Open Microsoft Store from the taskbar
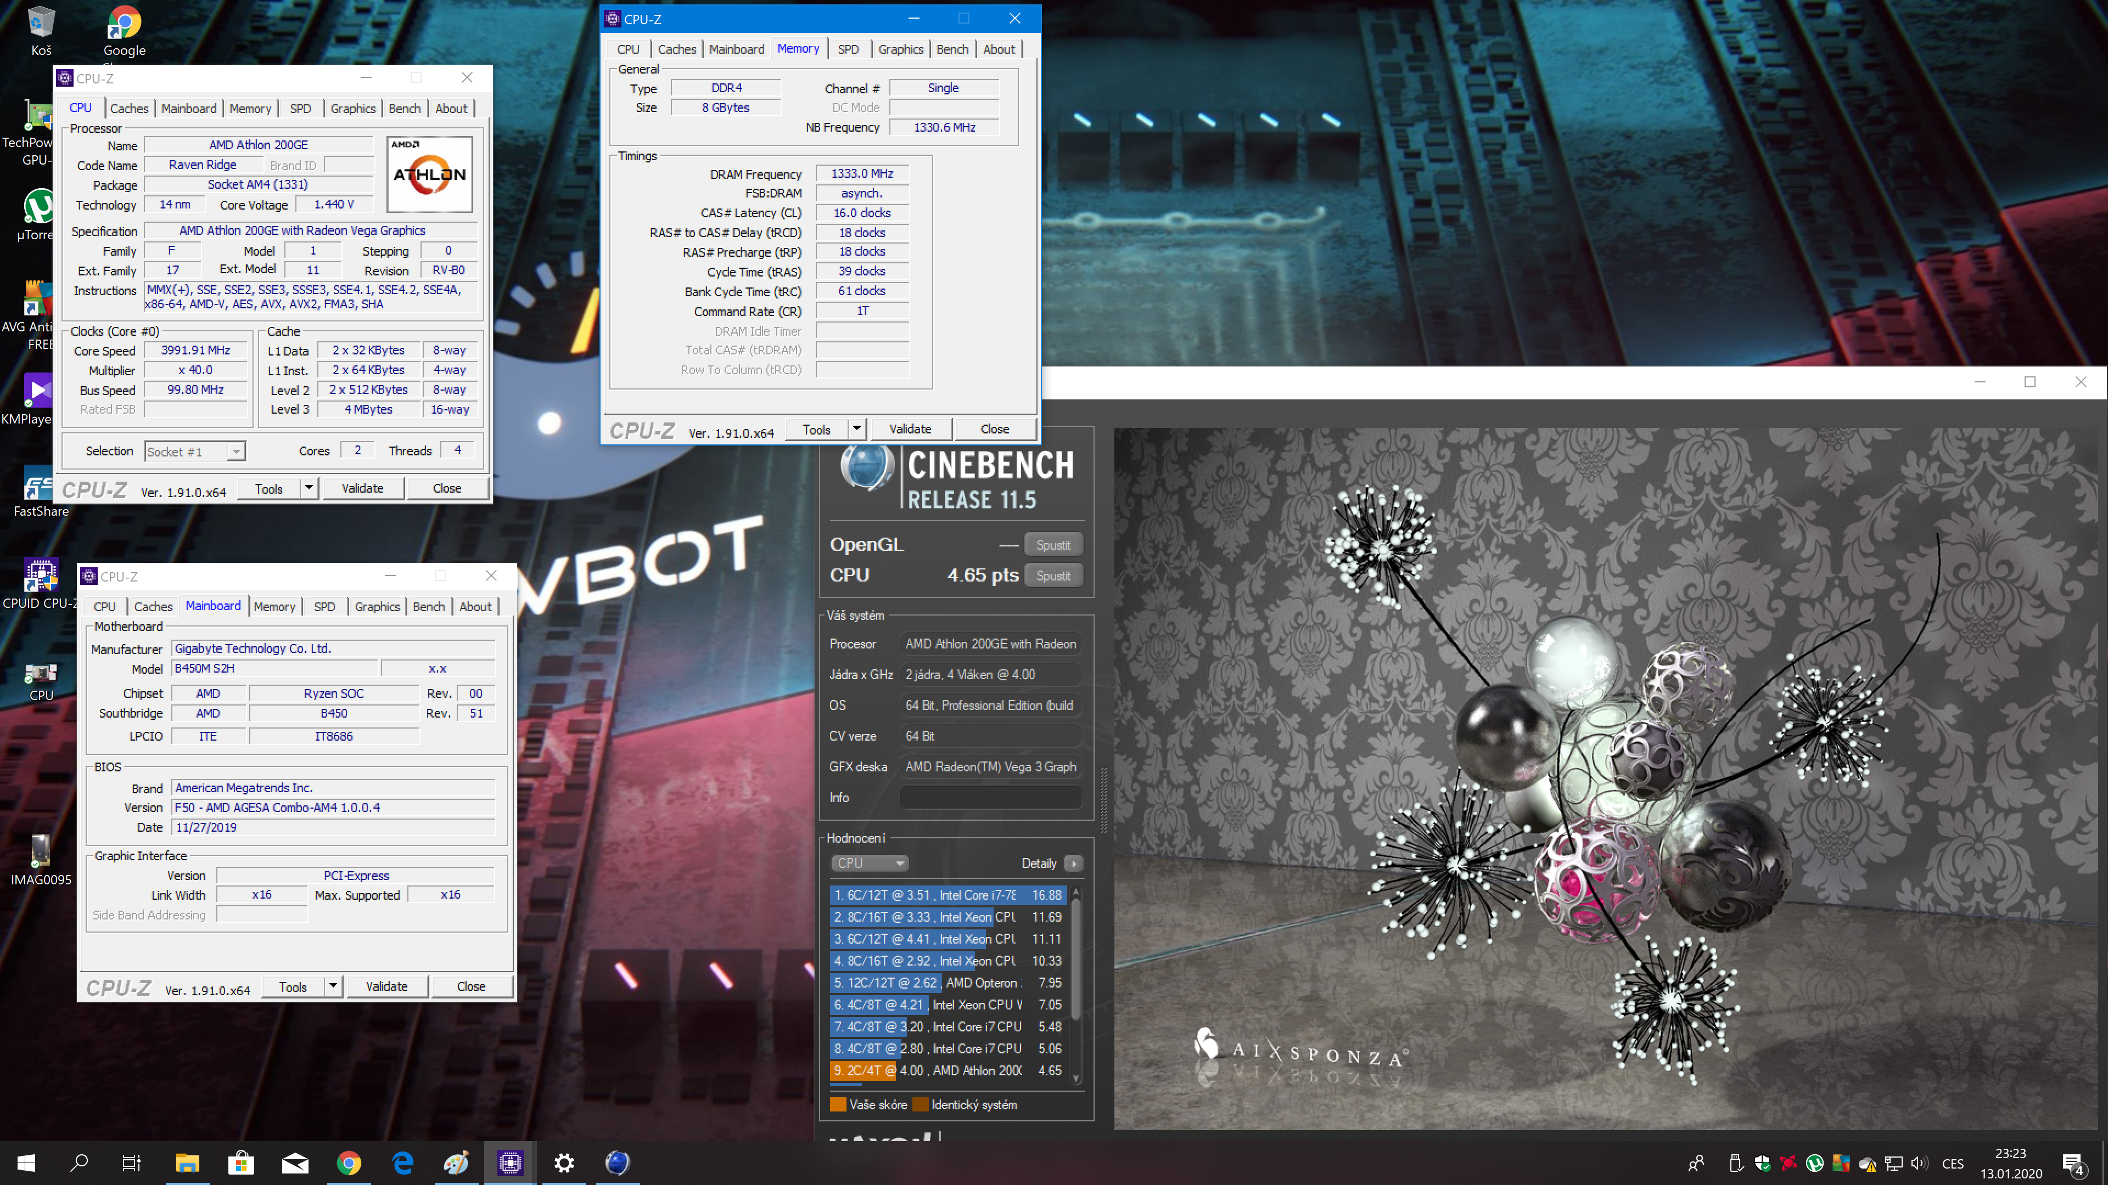This screenshot has width=2108, height=1185. [x=240, y=1163]
